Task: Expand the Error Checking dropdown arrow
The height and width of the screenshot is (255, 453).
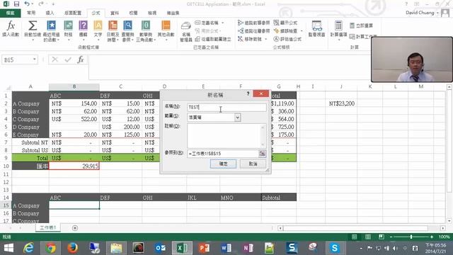Action: 302,31
